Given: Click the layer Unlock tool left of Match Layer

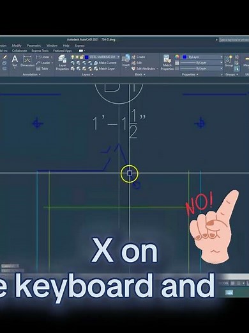Looking at the screenshot, I should 90,69.
